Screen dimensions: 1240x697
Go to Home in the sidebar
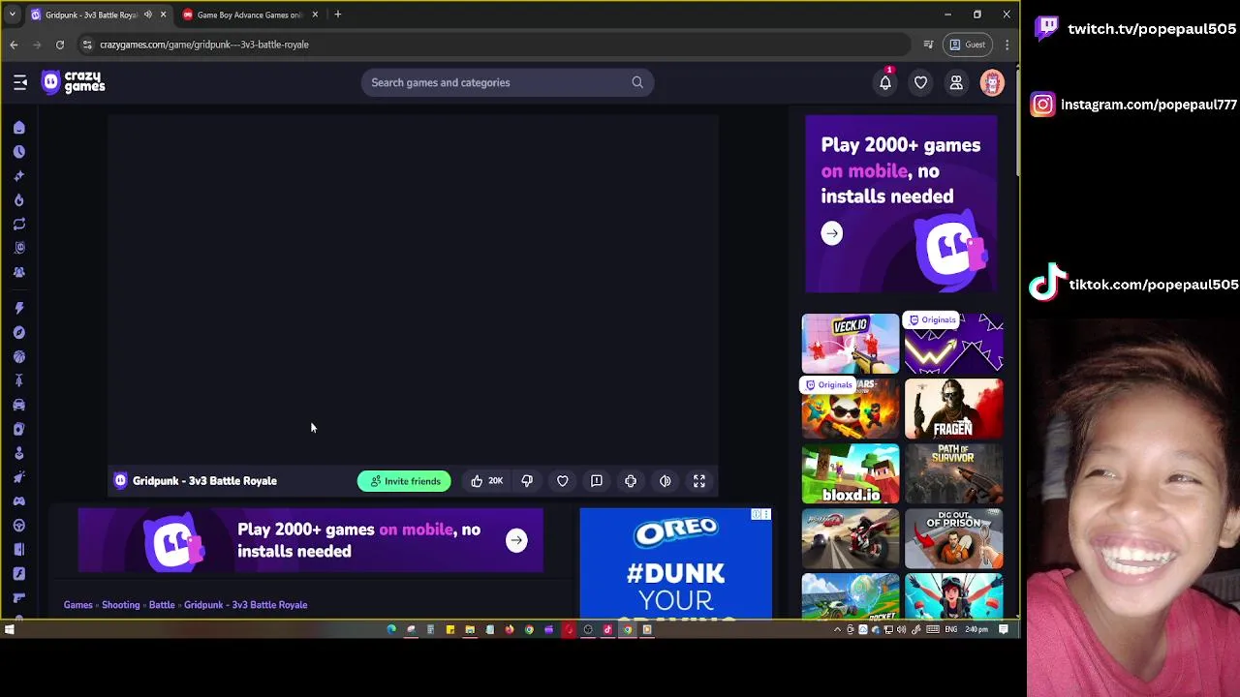coord(18,128)
